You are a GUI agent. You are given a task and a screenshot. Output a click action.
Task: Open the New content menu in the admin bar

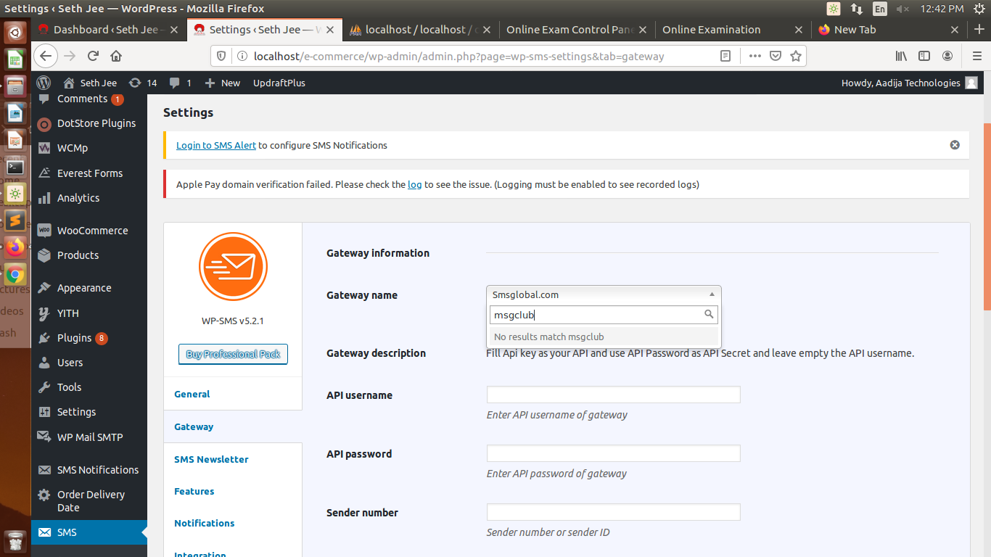(x=222, y=83)
